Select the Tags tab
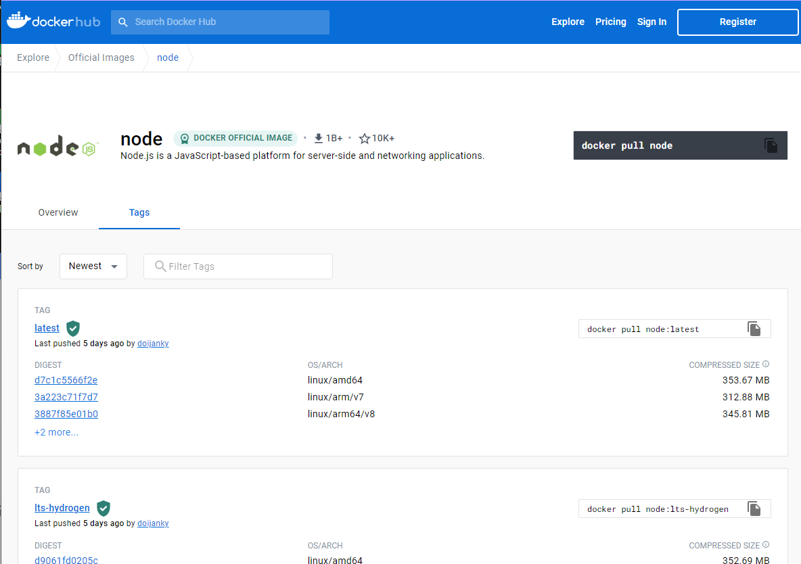The width and height of the screenshot is (801, 564). point(139,212)
